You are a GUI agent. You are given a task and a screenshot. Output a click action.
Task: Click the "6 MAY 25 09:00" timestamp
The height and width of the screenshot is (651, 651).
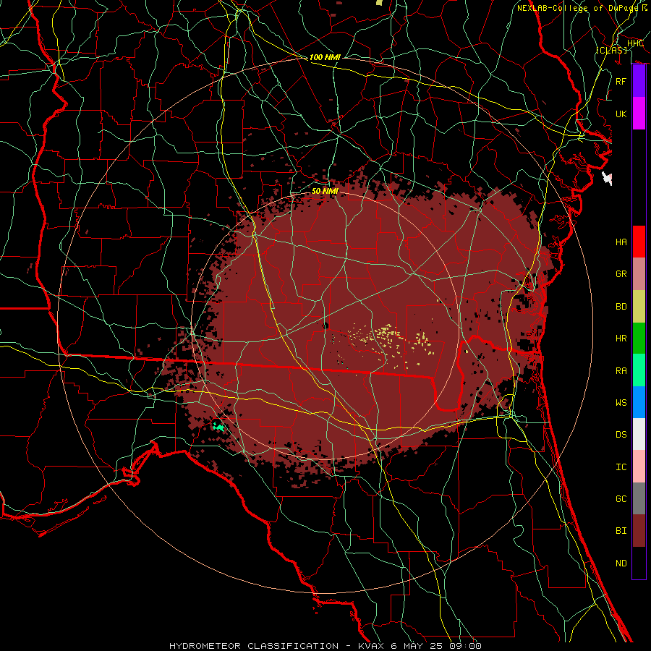pyautogui.click(x=435, y=646)
